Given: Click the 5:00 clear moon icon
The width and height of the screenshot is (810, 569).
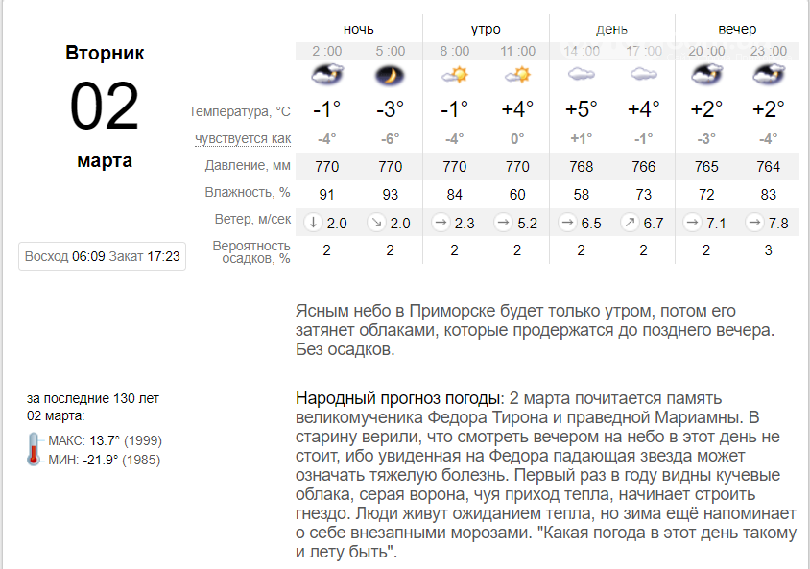Looking at the screenshot, I should [390, 76].
